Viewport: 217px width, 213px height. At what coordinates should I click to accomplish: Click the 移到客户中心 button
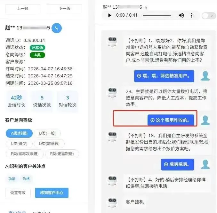pyautogui.click(x=52, y=193)
